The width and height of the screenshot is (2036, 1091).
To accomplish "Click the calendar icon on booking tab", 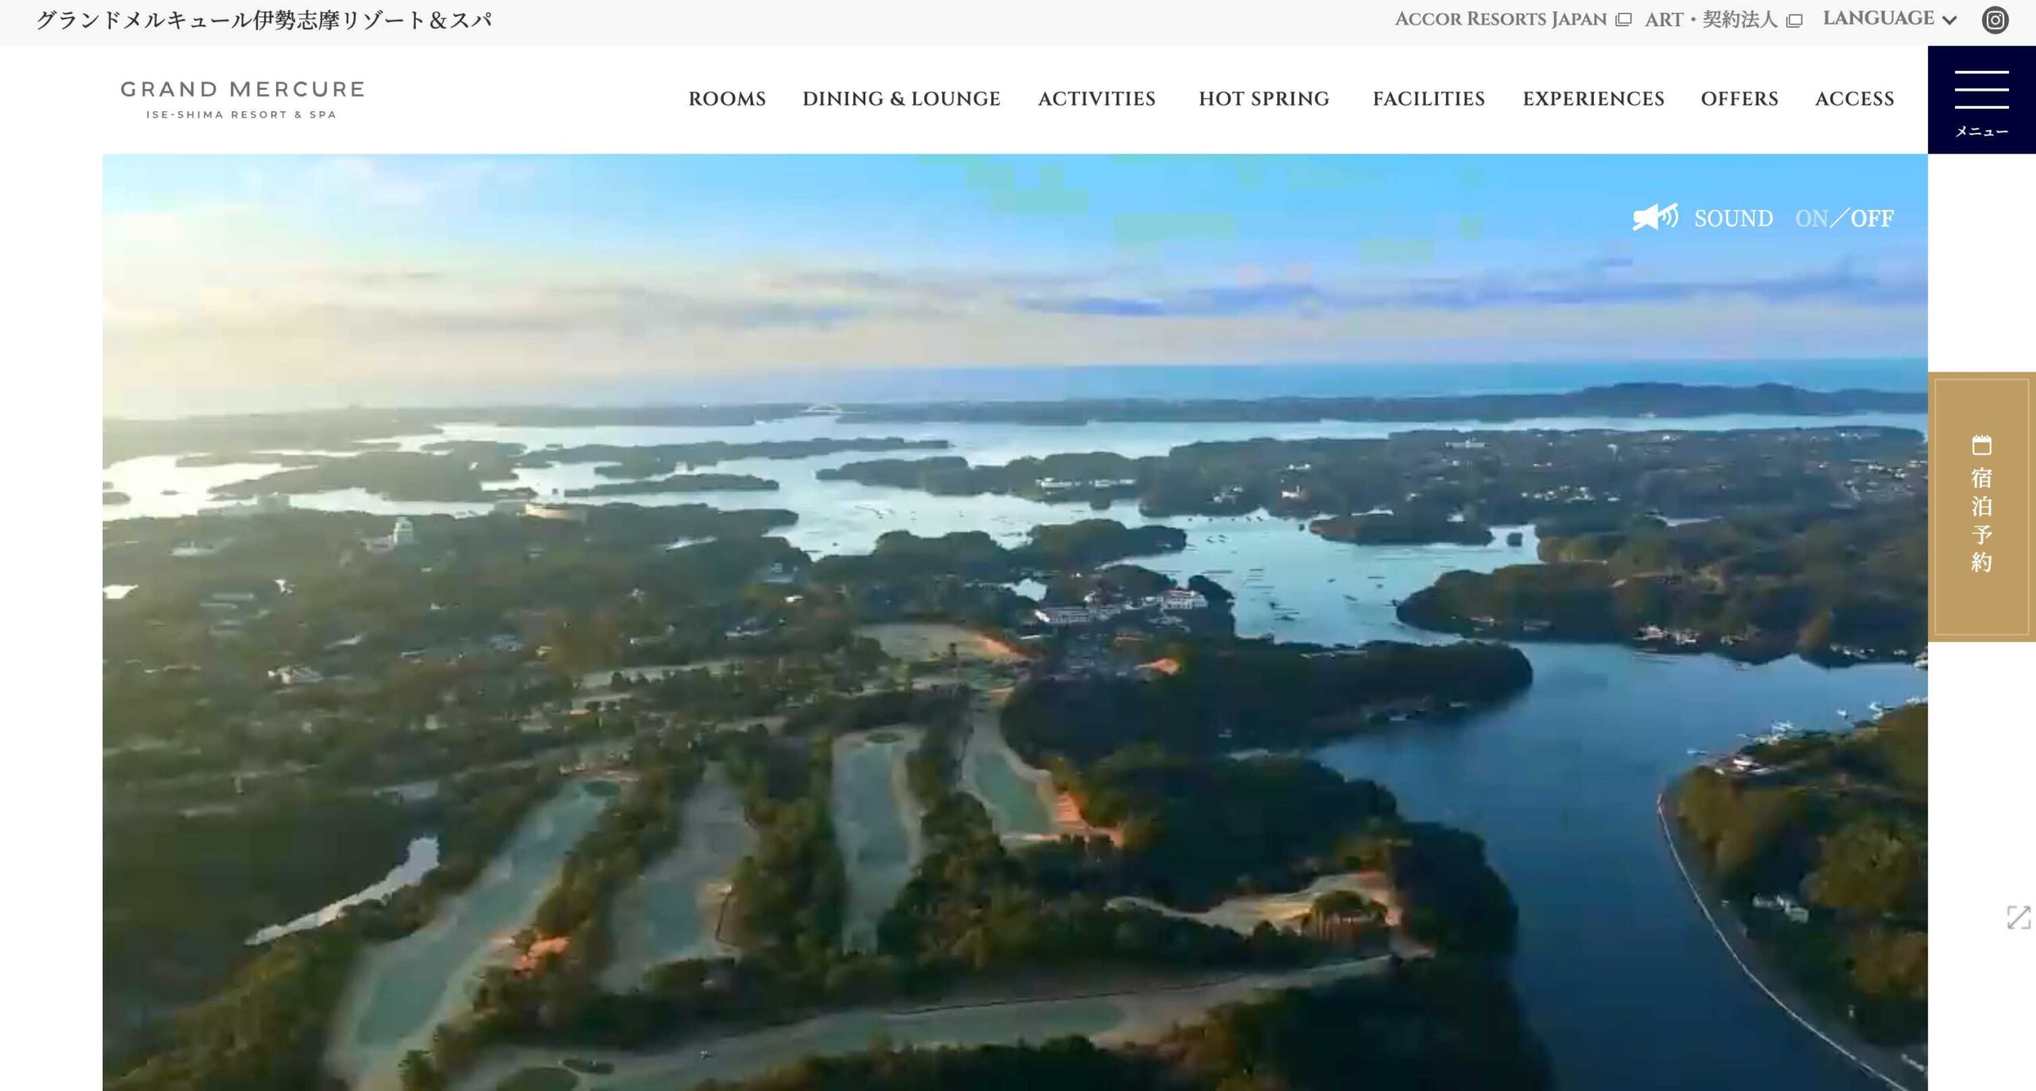I will [x=1981, y=445].
